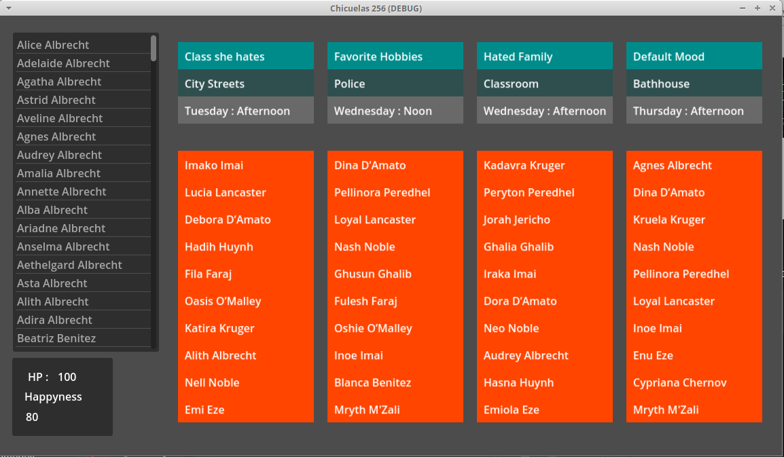Click the Favorite Hobbies header
The image size is (784, 457).
395,56
